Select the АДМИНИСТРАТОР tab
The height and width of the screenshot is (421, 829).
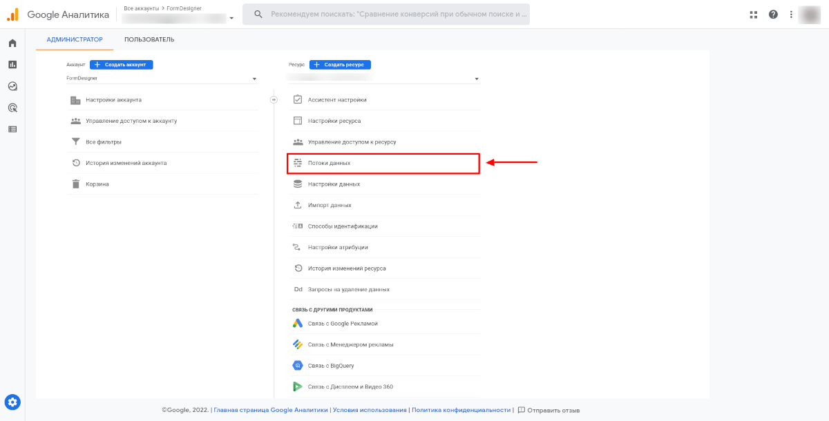pyautogui.click(x=75, y=40)
